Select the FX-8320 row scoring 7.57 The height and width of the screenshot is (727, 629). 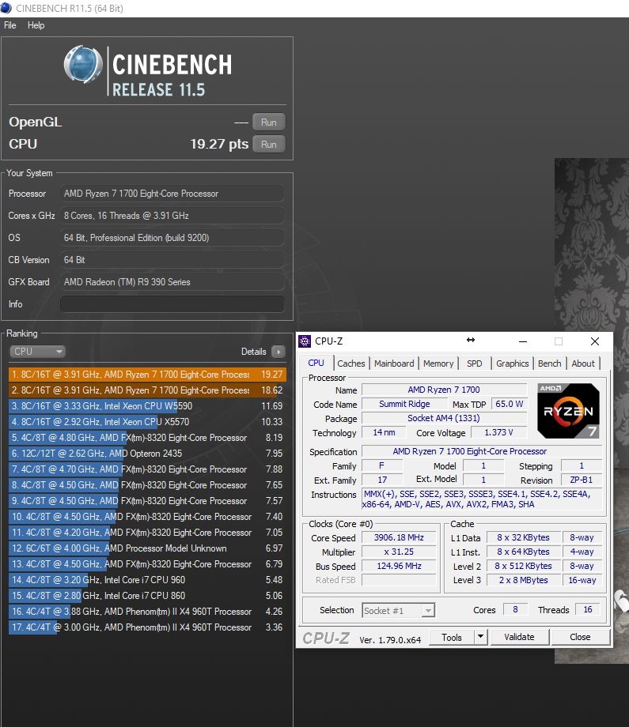click(147, 501)
